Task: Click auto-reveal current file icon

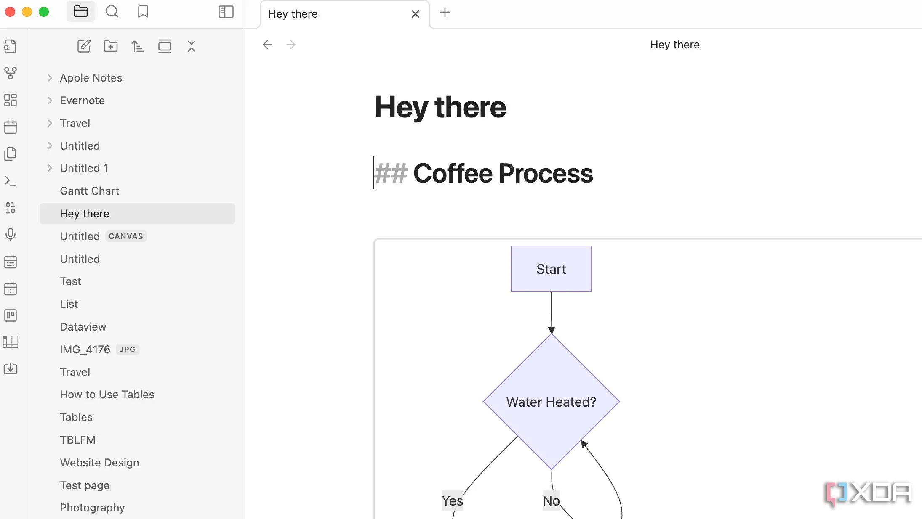Action: point(164,46)
